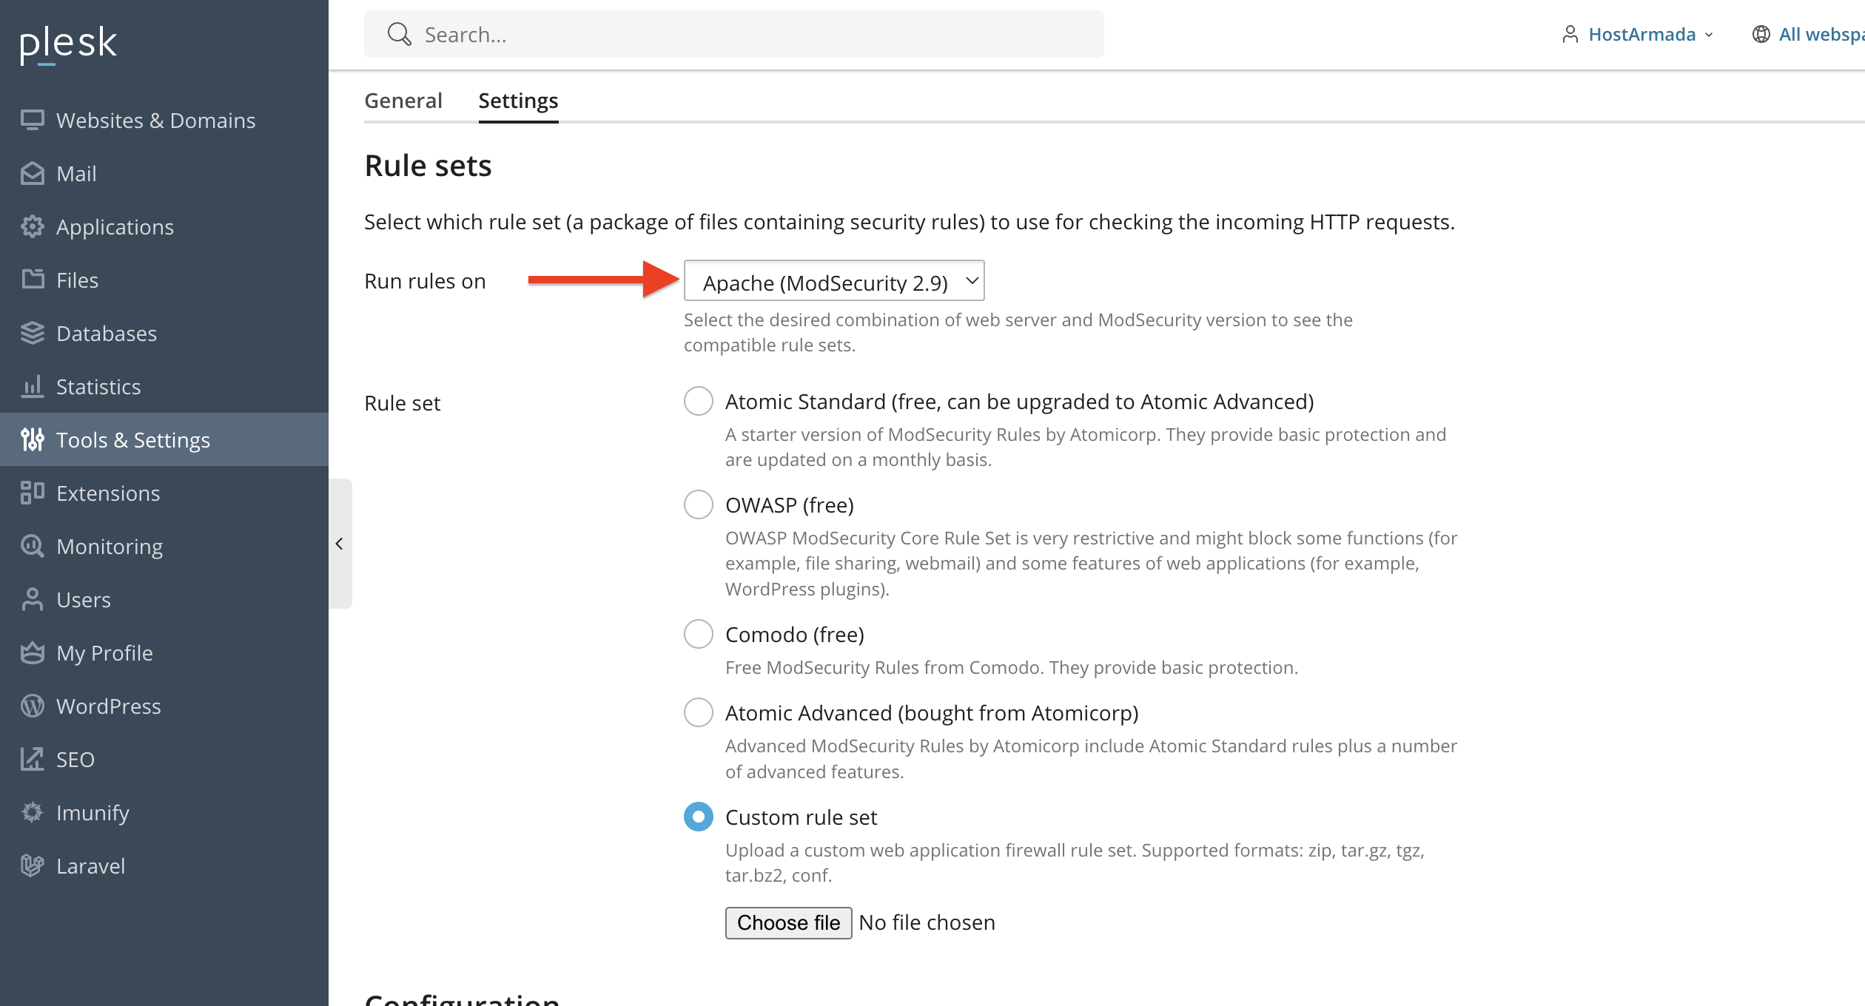The image size is (1865, 1006).
Task: Click the Applications gear icon
Action: [x=32, y=226]
